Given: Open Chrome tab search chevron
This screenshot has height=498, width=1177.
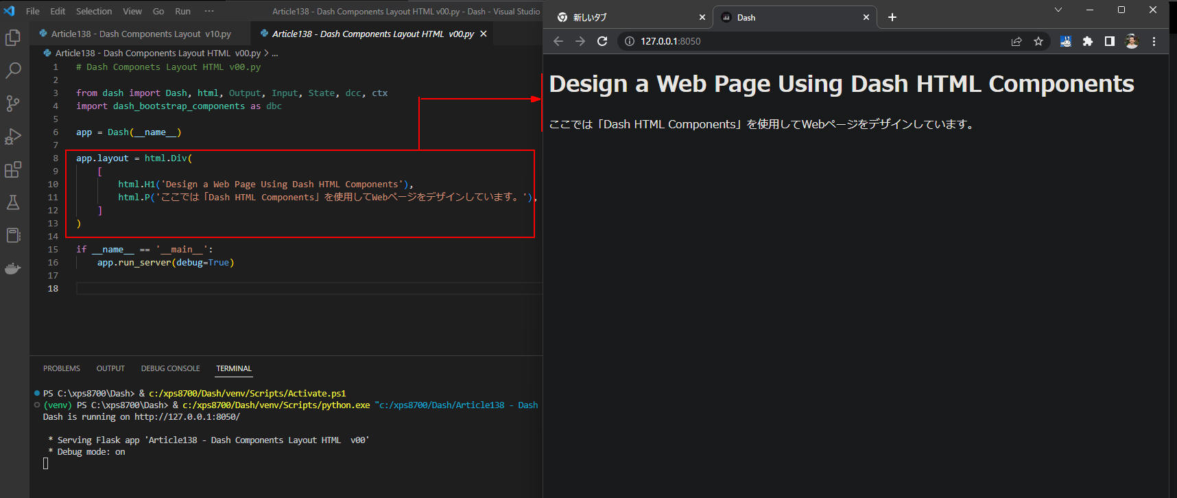Looking at the screenshot, I should pyautogui.click(x=1058, y=10).
